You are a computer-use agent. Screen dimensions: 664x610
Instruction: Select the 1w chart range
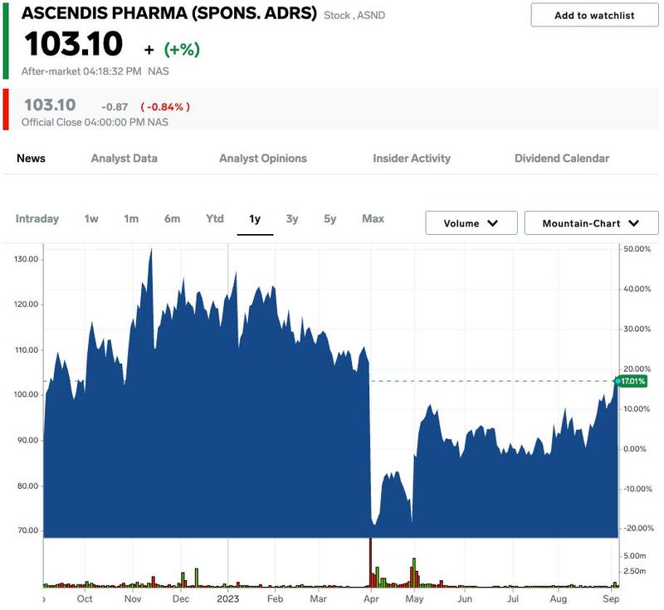coord(91,219)
